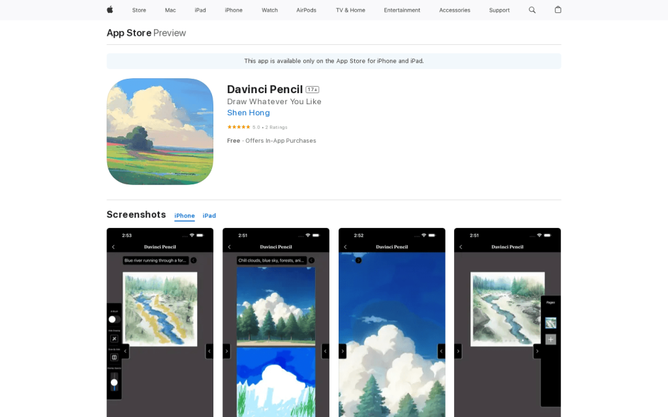Open the TV & Home menu
Image resolution: width=668 pixels, height=417 pixels.
[350, 10]
